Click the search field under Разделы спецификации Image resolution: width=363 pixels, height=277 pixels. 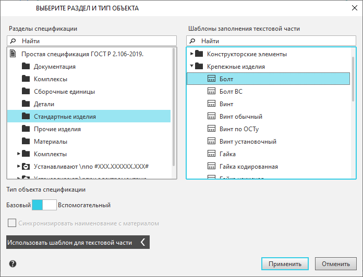(93, 41)
